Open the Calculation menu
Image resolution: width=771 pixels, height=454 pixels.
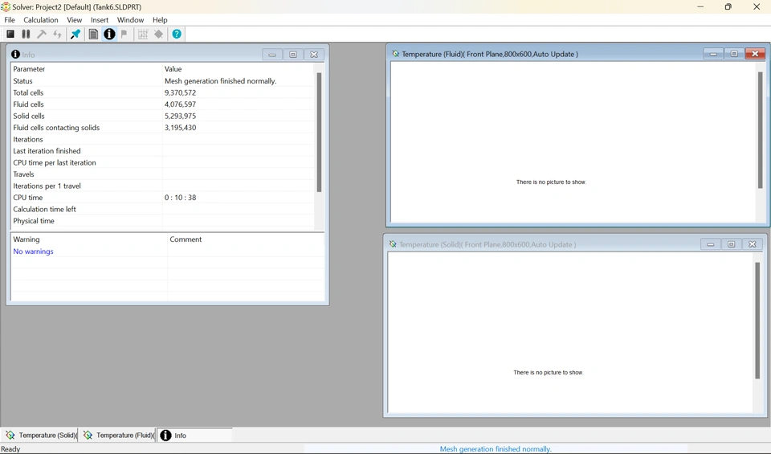tap(41, 19)
